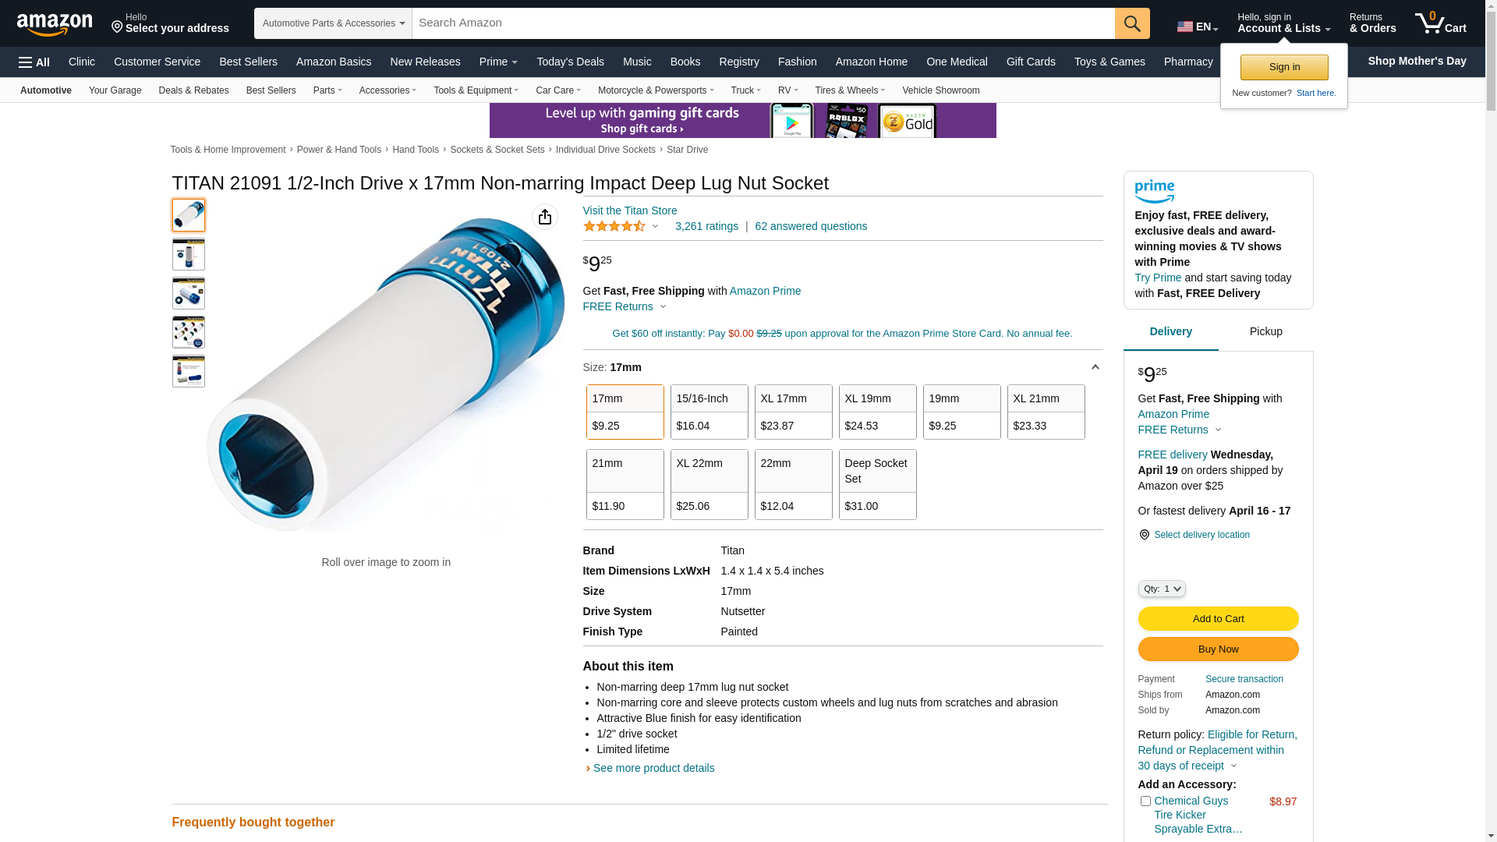Click the search magnifier button
The height and width of the screenshot is (842, 1497).
point(1132,23)
